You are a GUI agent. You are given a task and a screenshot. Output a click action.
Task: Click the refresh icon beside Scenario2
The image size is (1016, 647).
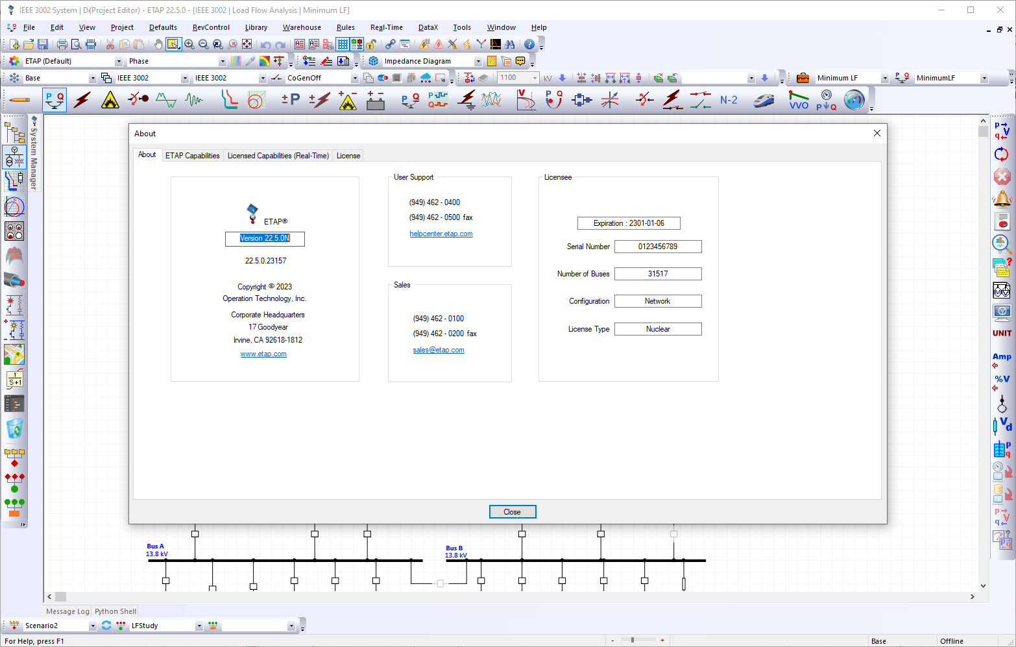[x=106, y=626]
